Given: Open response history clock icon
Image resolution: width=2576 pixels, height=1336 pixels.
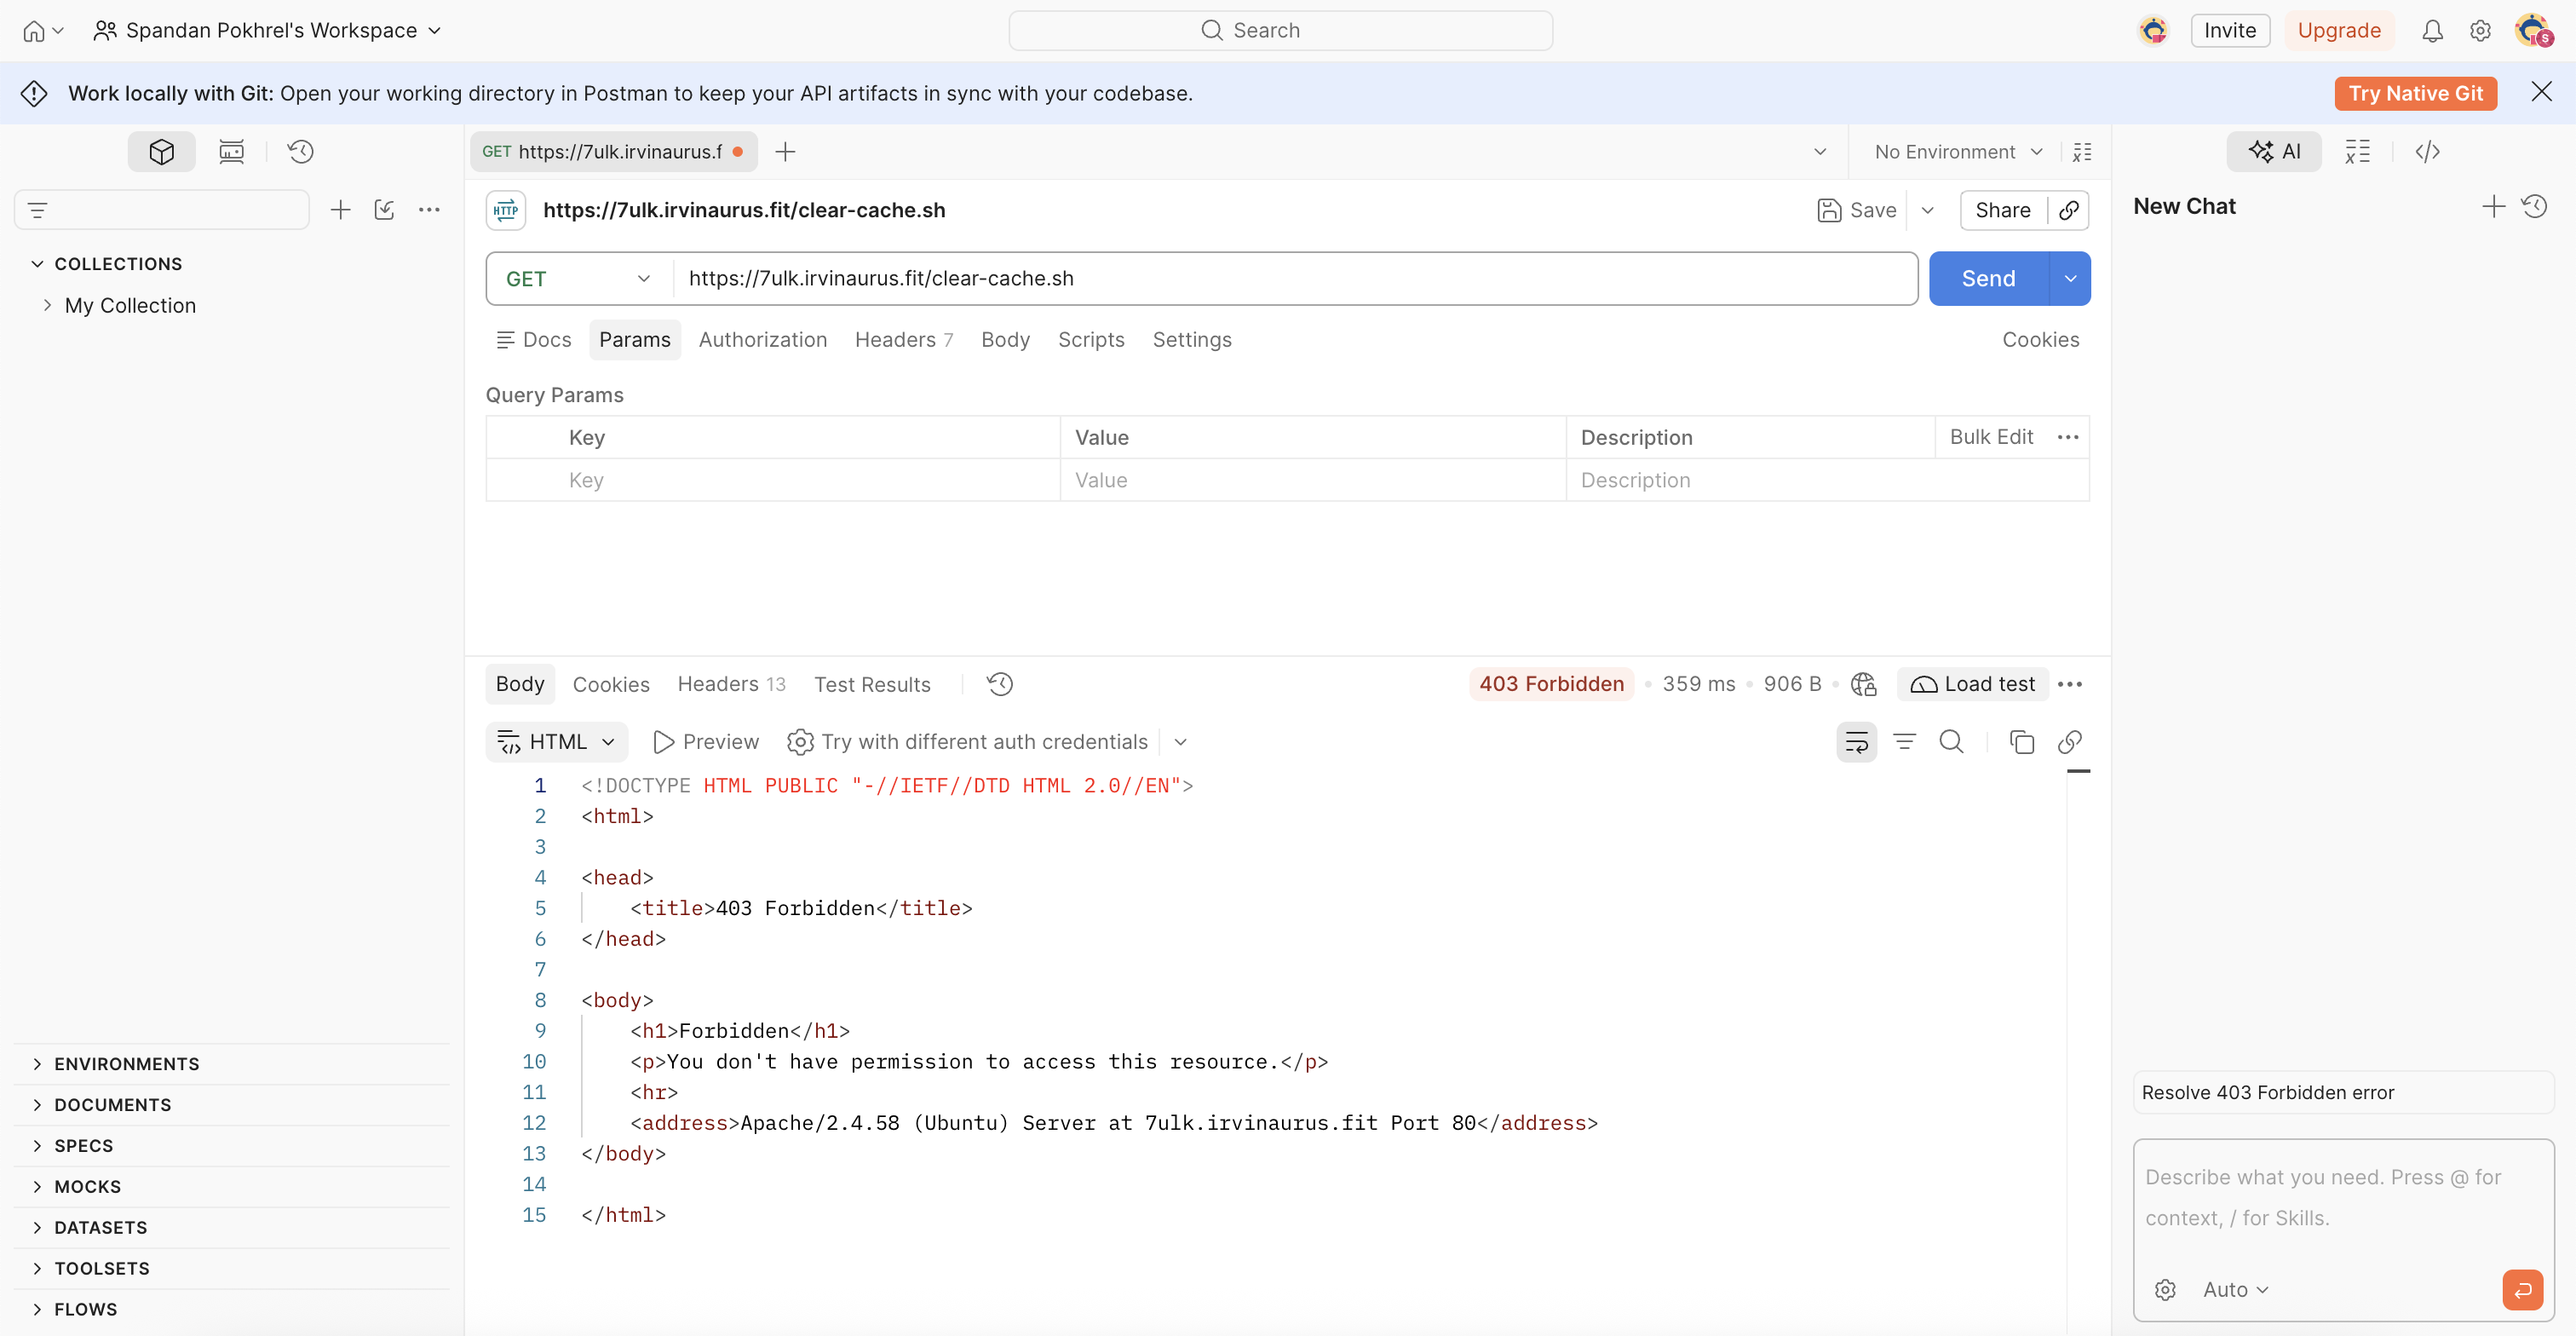Looking at the screenshot, I should (999, 684).
